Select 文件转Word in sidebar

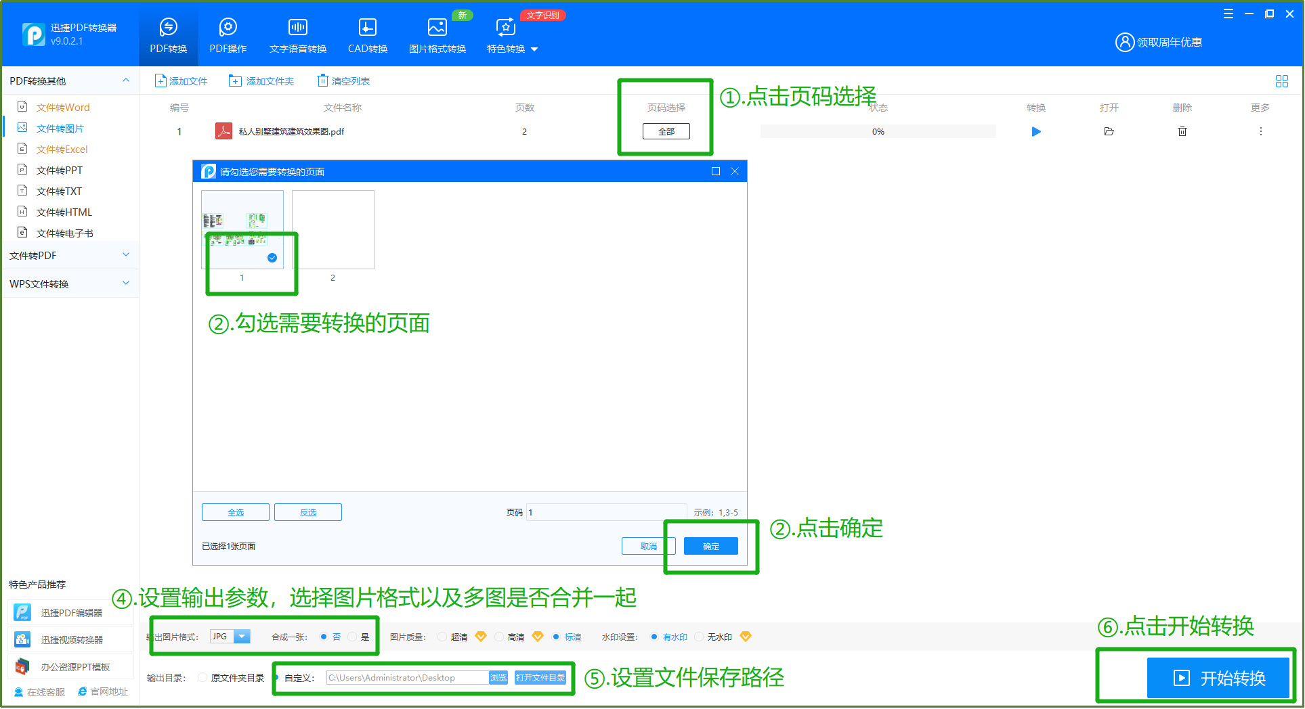pos(63,107)
